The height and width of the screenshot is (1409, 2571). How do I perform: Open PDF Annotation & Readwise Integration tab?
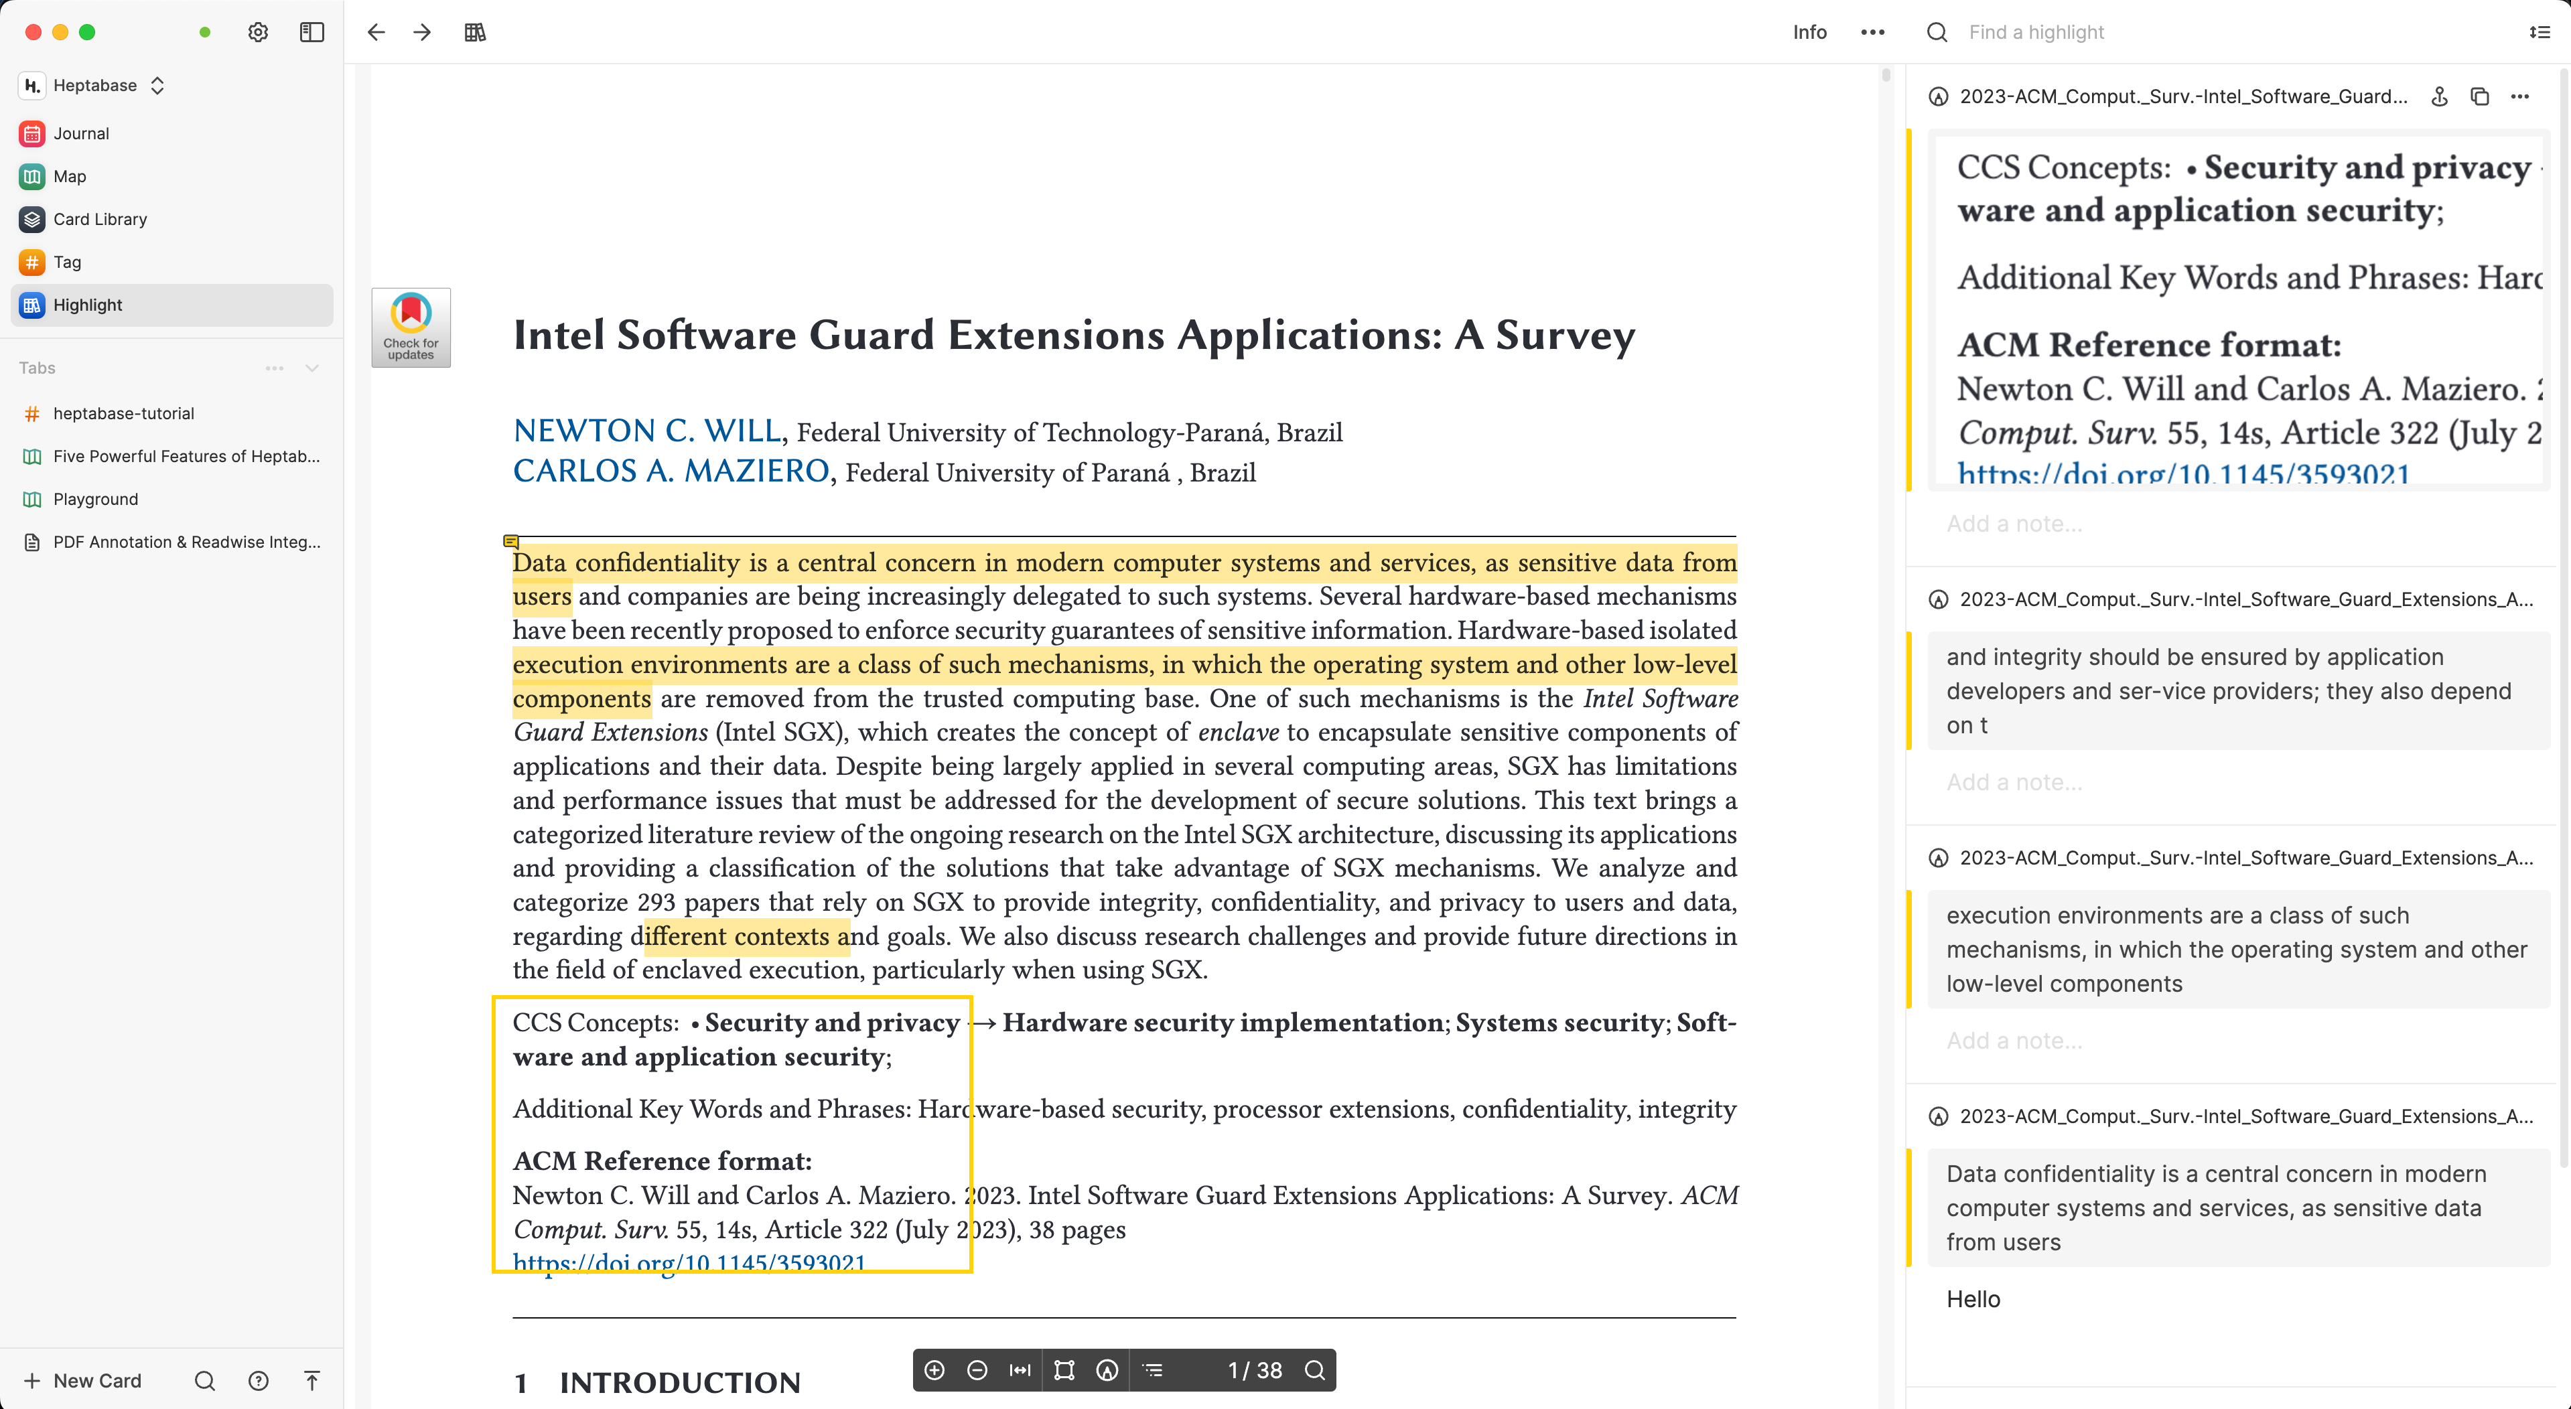coord(171,542)
